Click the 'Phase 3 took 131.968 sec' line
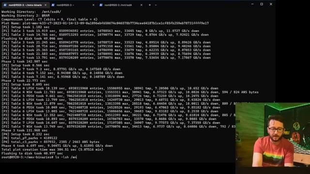 point(25,130)
